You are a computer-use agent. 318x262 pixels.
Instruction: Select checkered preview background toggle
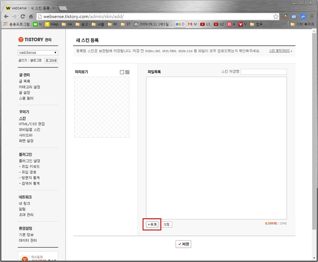tap(128, 72)
